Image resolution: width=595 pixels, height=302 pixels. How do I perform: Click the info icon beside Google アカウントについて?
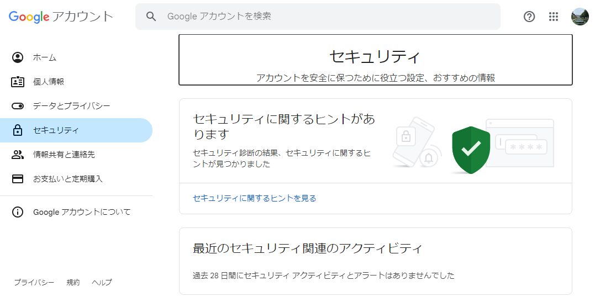[x=18, y=212]
